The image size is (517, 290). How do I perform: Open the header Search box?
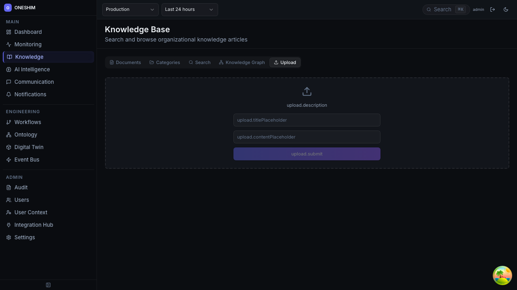point(446,9)
